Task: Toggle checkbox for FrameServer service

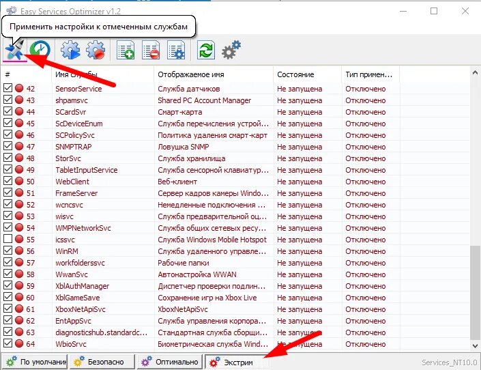Action: coord(8,193)
